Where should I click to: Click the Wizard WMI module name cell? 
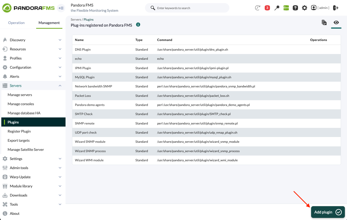[x=89, y=160]
